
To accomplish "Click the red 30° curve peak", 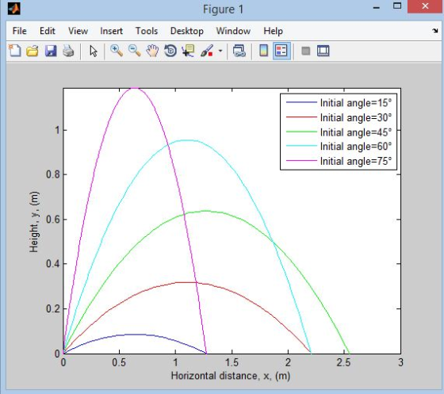I will point(186,282).
